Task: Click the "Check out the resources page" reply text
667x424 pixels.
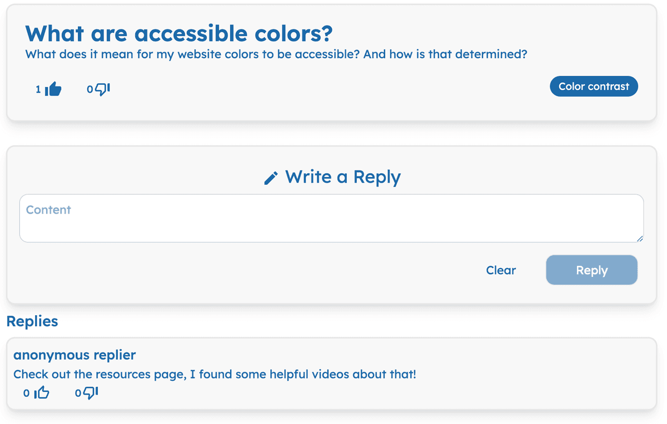Action: click(215, 374)
